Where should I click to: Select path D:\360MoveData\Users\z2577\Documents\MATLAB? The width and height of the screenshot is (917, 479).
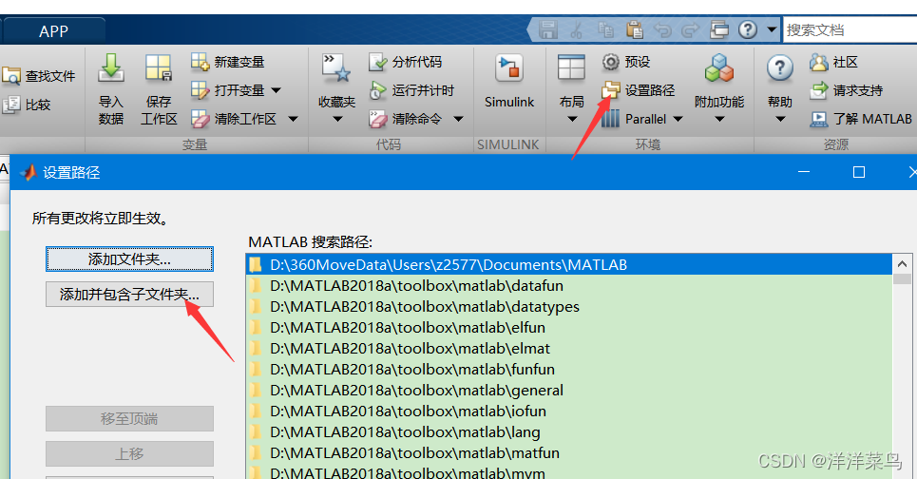tap(569, 265)
